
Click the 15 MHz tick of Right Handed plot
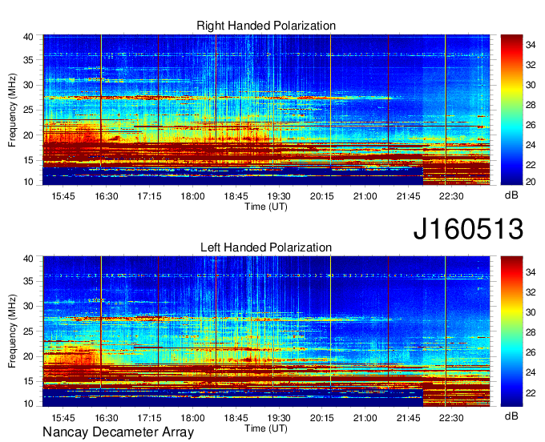tap(28, 160)
